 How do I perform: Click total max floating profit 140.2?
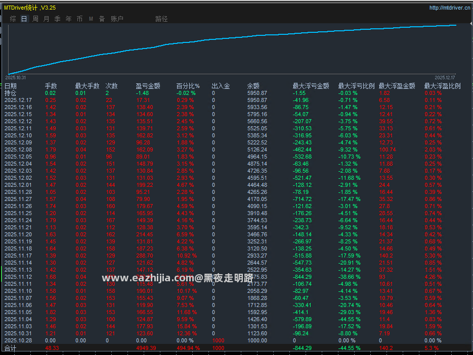click(x=386, y=348)
